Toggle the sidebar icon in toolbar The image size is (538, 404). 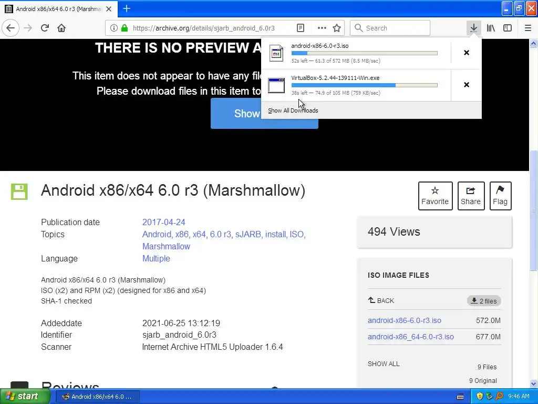[x=508, y=28]
